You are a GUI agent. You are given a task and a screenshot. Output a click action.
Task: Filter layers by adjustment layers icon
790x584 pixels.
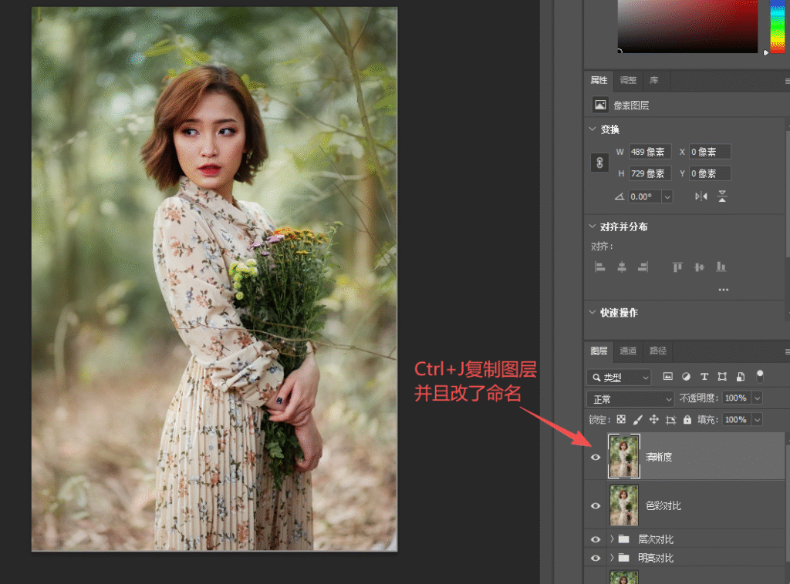tap(686, 376)
